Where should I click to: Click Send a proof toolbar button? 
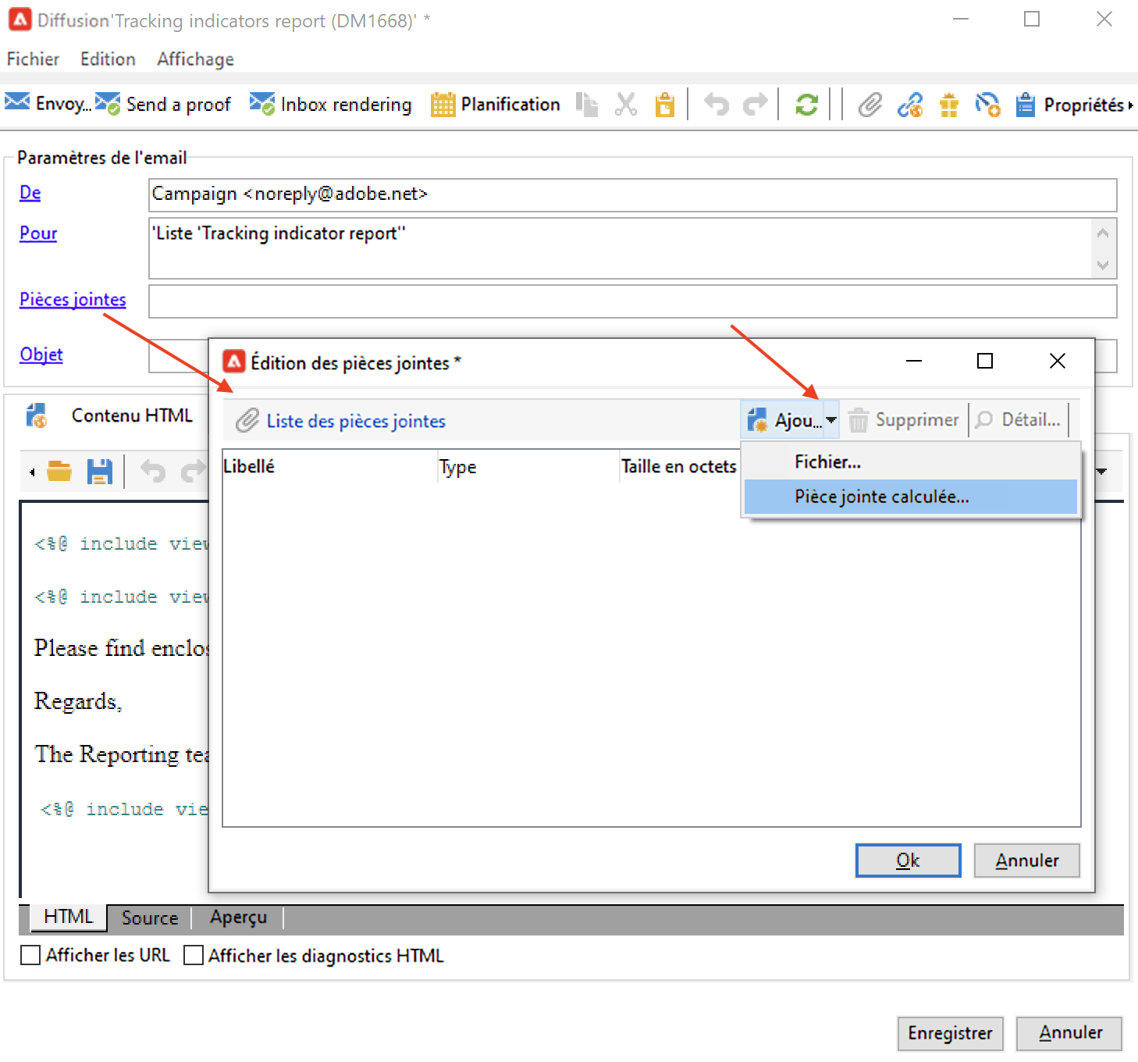[x=163, y=104]
